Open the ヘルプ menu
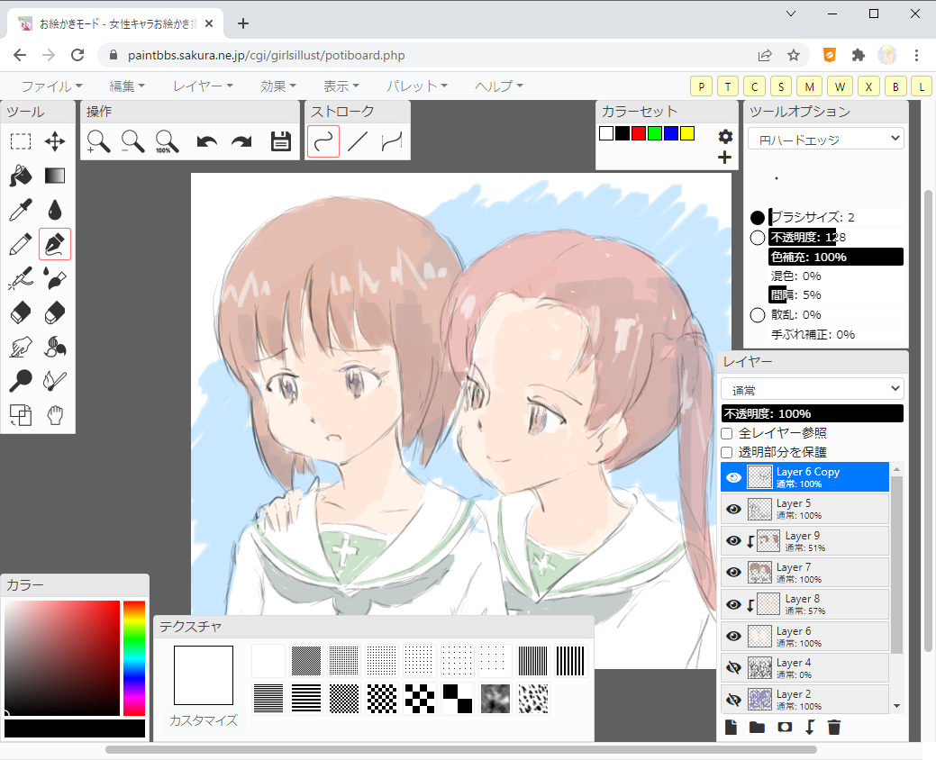This screenshot has width=936, height=760. pos(499,86)
